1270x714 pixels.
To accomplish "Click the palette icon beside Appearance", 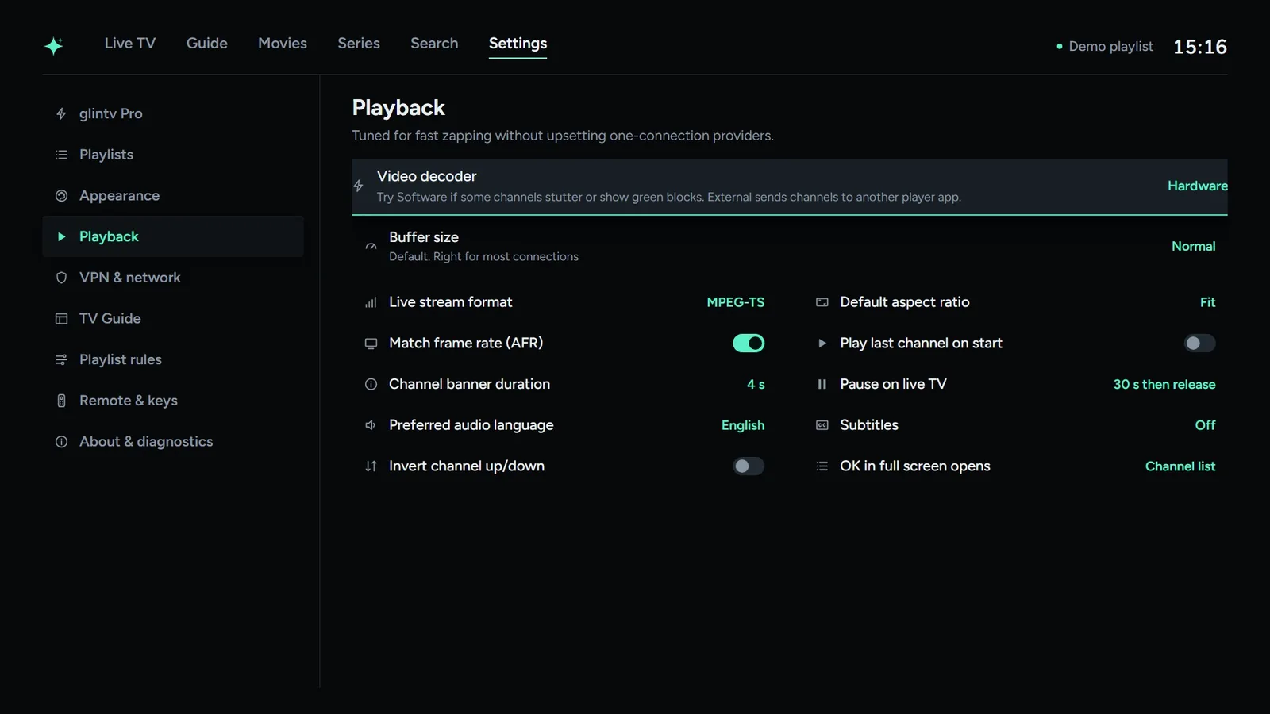I will pos(61,196).
